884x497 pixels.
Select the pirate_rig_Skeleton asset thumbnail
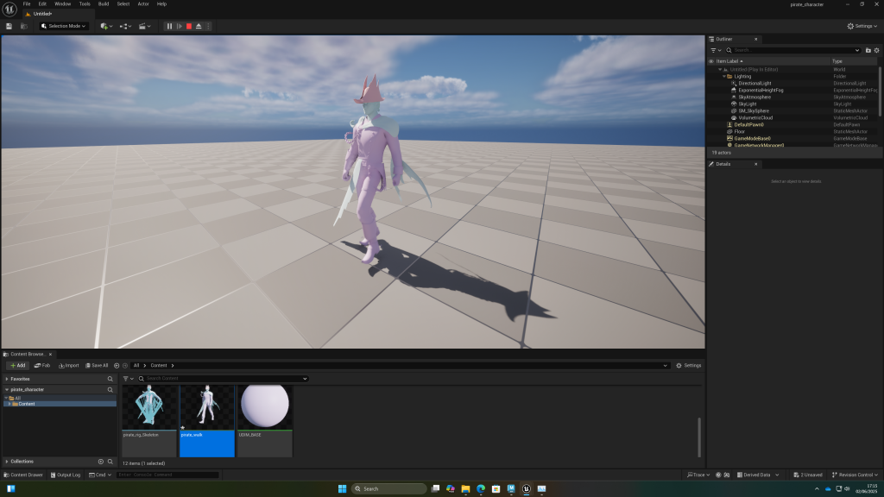coord(149,409)
